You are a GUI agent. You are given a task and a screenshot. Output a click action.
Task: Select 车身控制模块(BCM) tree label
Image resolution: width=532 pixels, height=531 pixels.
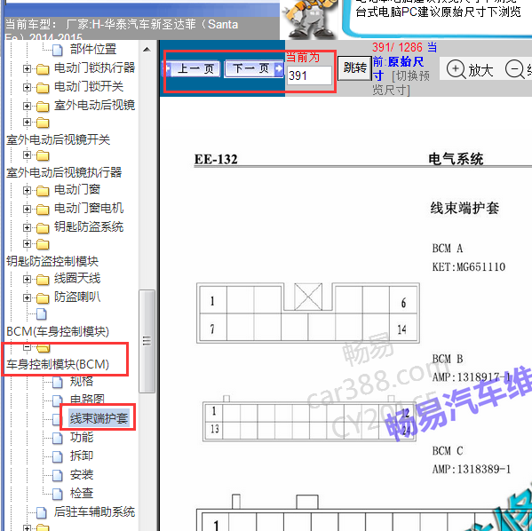[58, 364]
